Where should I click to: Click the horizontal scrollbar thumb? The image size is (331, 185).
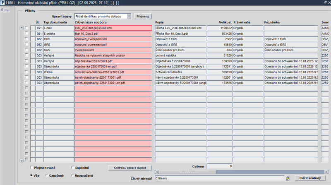click(187, 172)
